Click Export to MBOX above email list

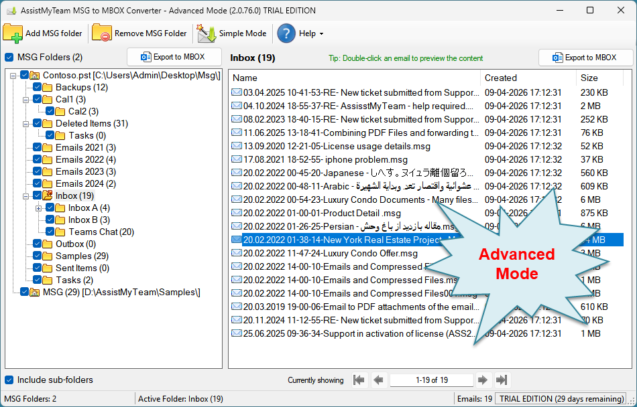tap(585, 58)
